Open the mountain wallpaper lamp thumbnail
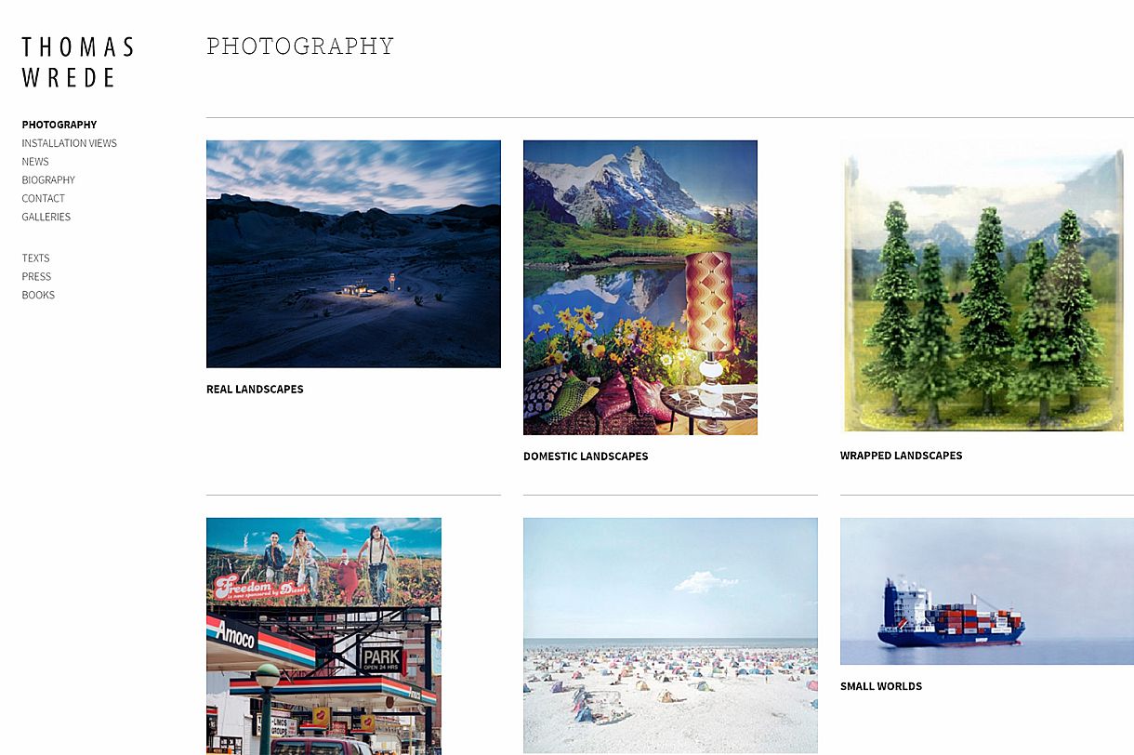Viewport: 1134px width, 755px height. point(640,287)
